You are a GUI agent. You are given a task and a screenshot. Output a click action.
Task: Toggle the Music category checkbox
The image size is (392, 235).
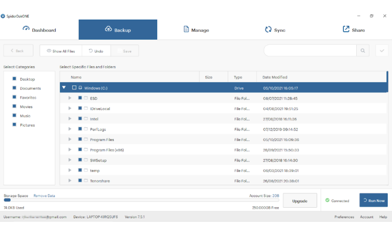pyautogui.click(x=14, y=116)
